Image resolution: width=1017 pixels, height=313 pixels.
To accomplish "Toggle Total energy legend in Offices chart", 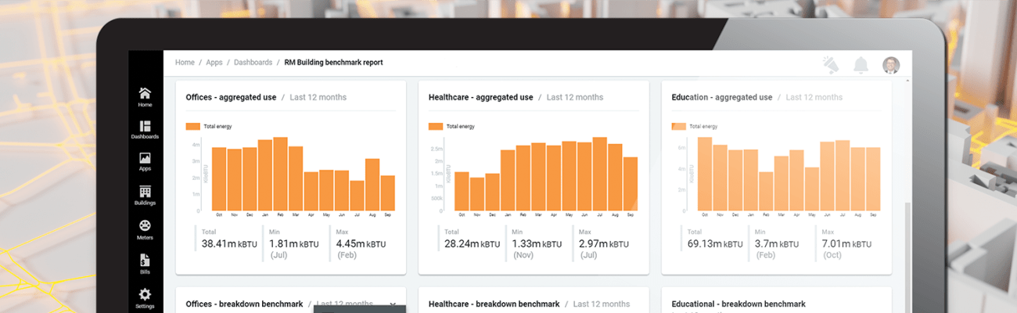I will [209, 126].
